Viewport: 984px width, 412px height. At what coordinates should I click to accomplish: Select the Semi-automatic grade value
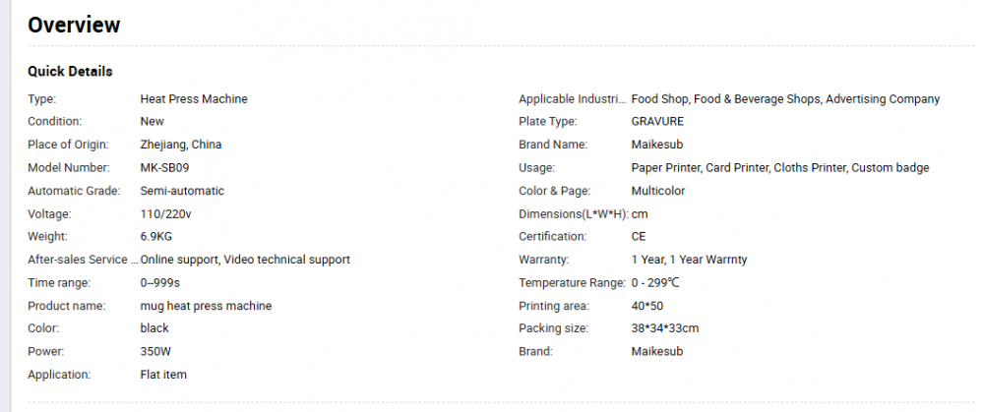coord(182,191)
